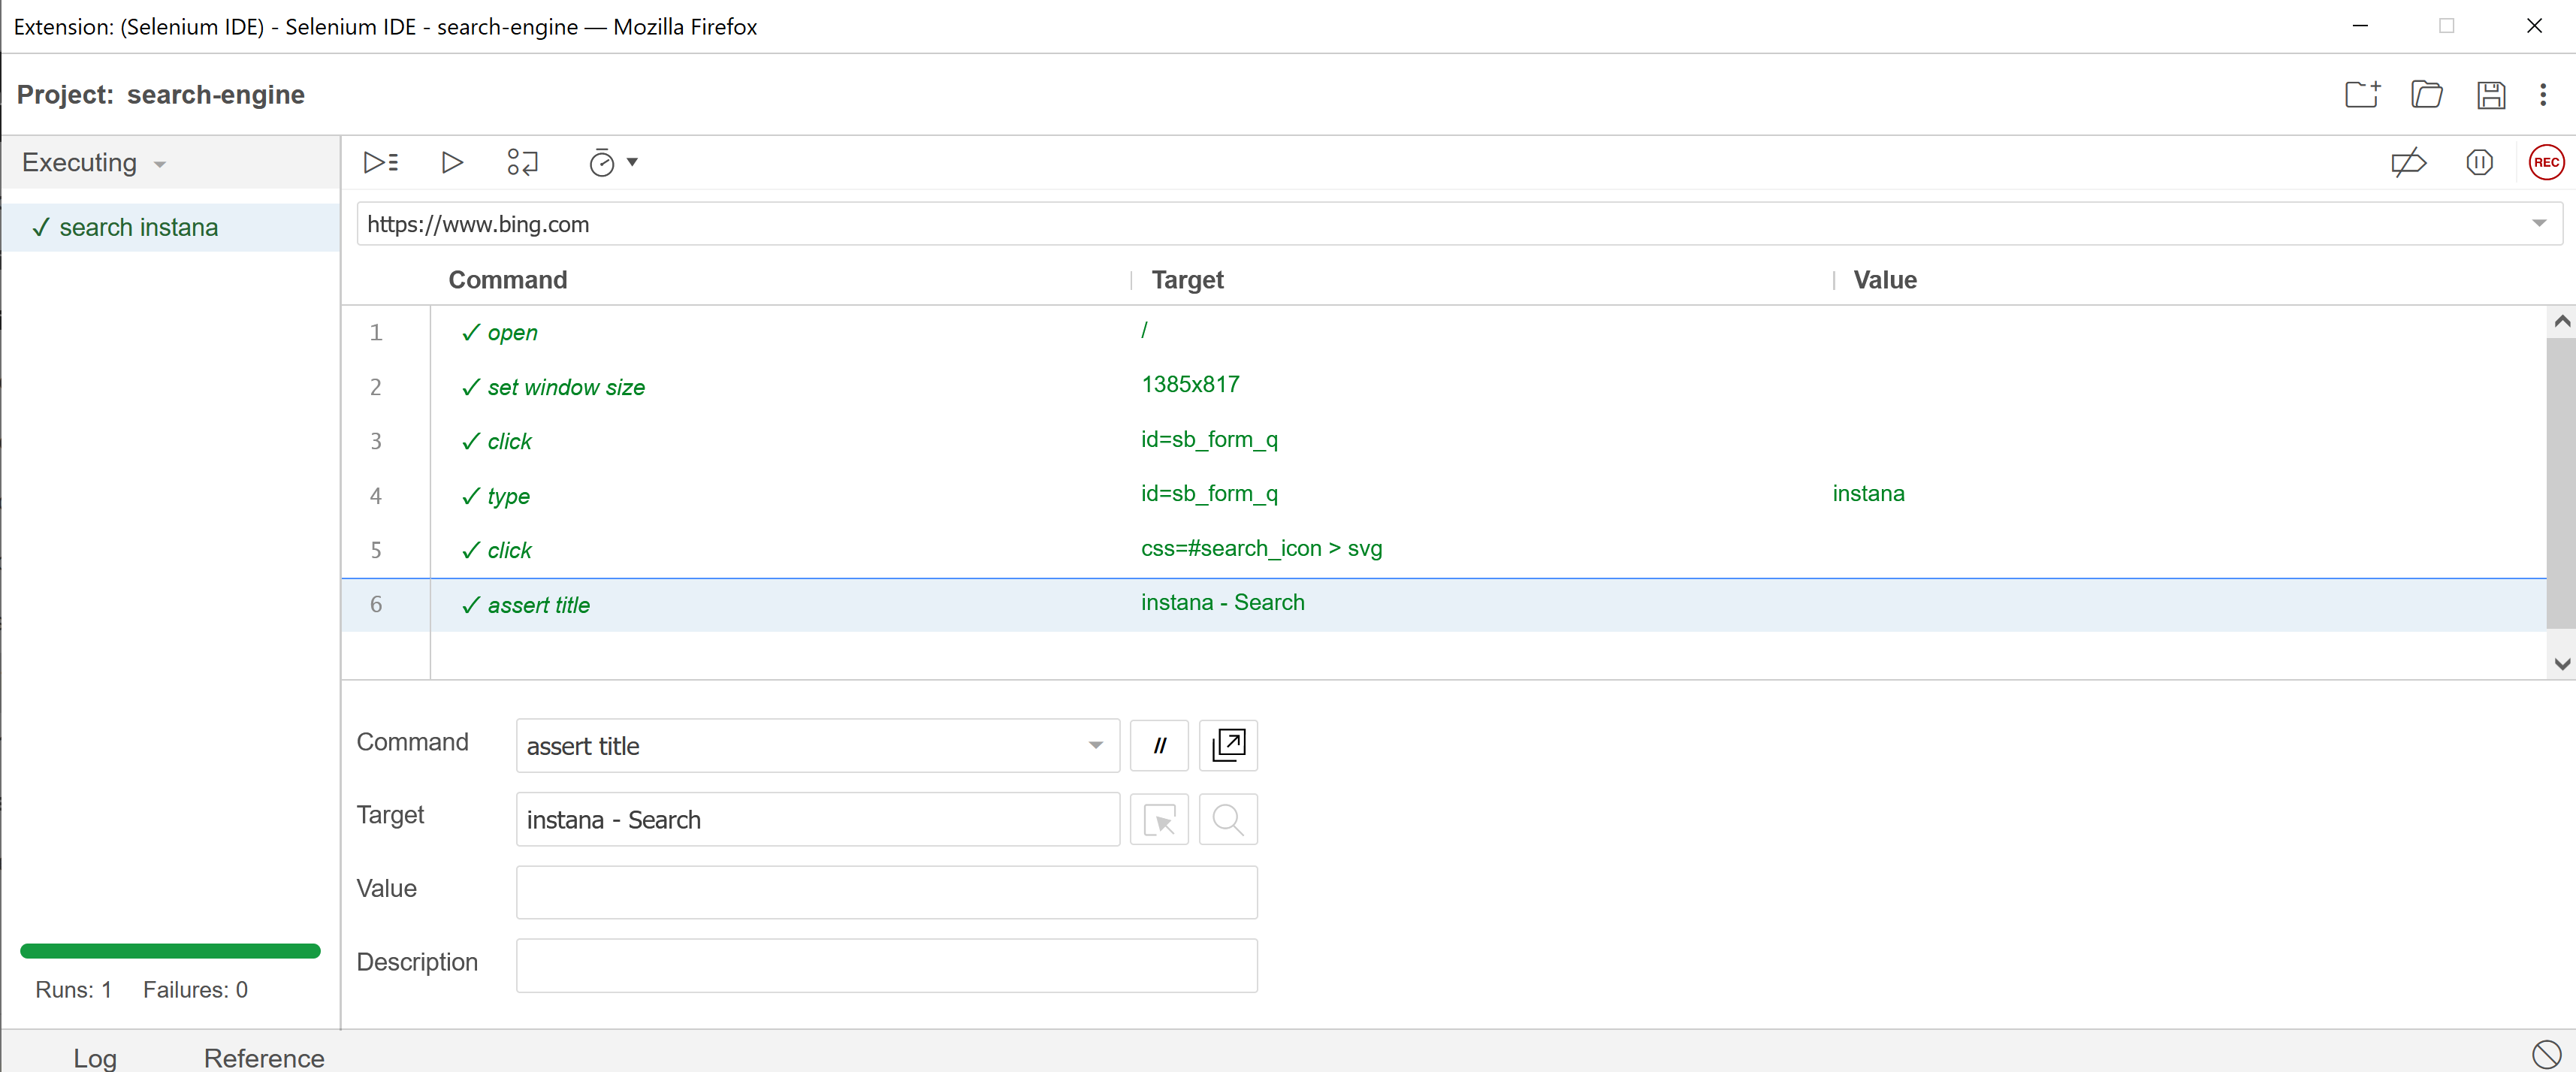Expand the Executing view dropdown
This screenshot has height=1072, width=2576.
point(160,164)
